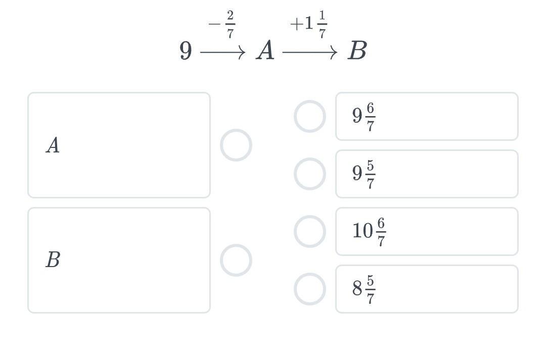This screenshot has height=364, width=546.
Task: Click the starting number 9 in the chain
Action: click(x=186, y=51)
